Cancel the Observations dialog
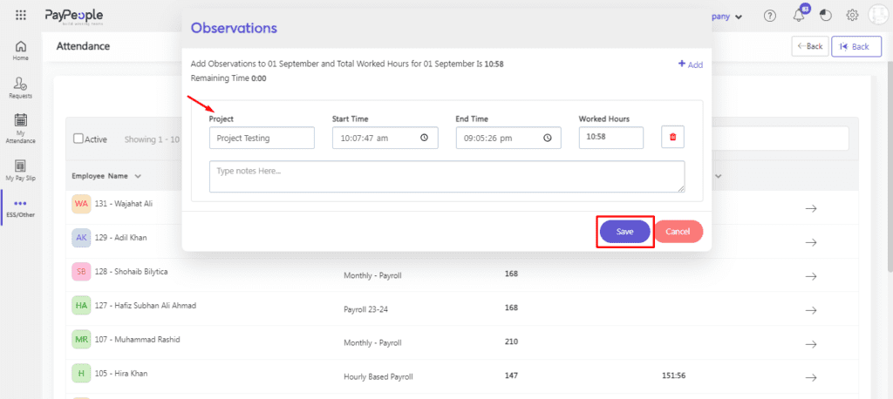Screen dimensions: 893x399 [x=678, y=232]
